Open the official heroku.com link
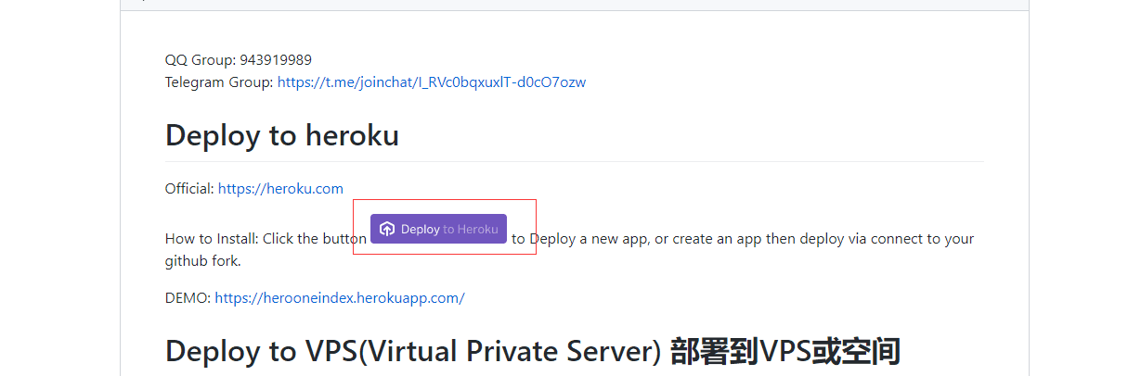Screen dimensions: 1141x376 pos(280,189)
